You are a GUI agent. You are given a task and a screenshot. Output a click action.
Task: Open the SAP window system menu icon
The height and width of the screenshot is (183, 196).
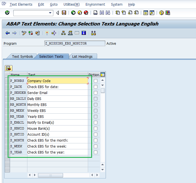(4, 4)
